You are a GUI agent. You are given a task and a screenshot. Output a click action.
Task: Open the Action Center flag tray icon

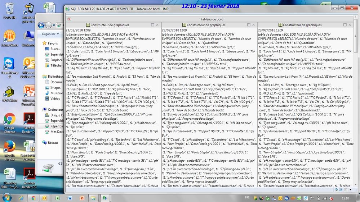312,198
